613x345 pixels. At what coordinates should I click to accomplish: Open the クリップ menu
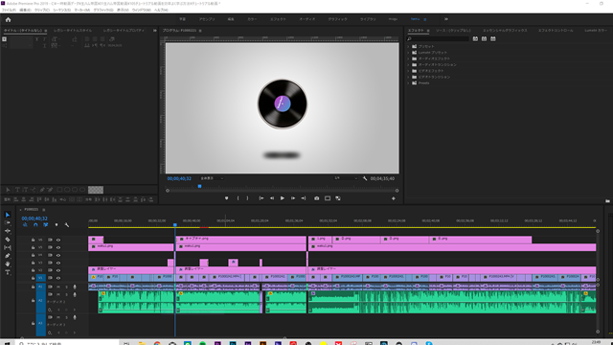click(x=42, y=11)
